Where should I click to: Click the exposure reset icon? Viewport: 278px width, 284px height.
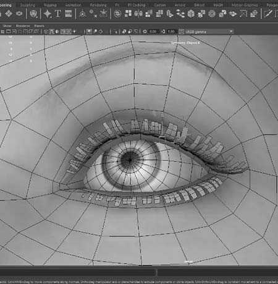pos(145,32)
